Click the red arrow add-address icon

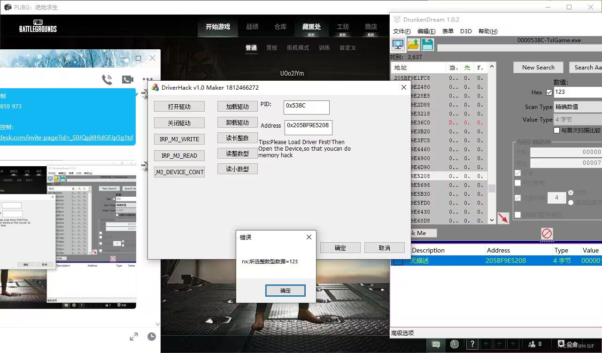[503, 218]
